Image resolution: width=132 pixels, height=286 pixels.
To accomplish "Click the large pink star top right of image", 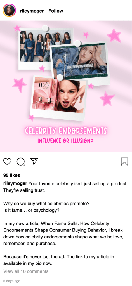I will (114, 36).
